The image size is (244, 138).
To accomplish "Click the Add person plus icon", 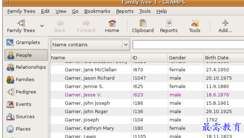I will click(x=225, y=23).
